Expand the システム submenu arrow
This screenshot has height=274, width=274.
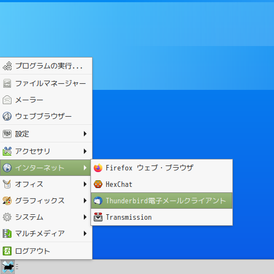(x=85, y=217)
